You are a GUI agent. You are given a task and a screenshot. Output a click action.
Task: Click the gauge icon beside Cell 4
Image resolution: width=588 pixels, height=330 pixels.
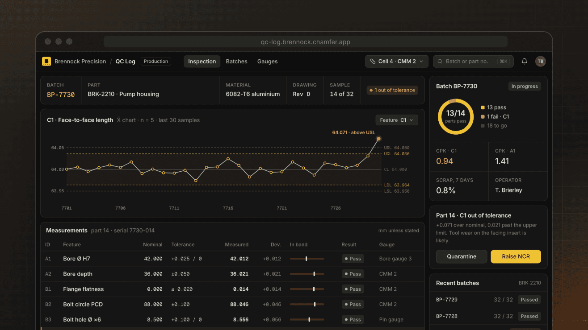373,62
